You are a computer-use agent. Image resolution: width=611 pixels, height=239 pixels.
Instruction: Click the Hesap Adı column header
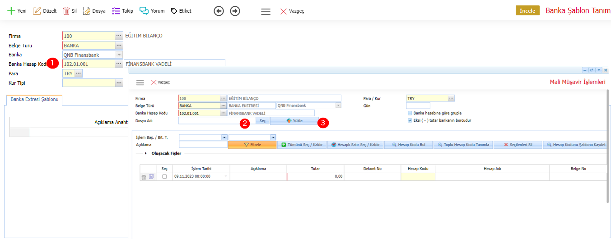tap(492, 169)
